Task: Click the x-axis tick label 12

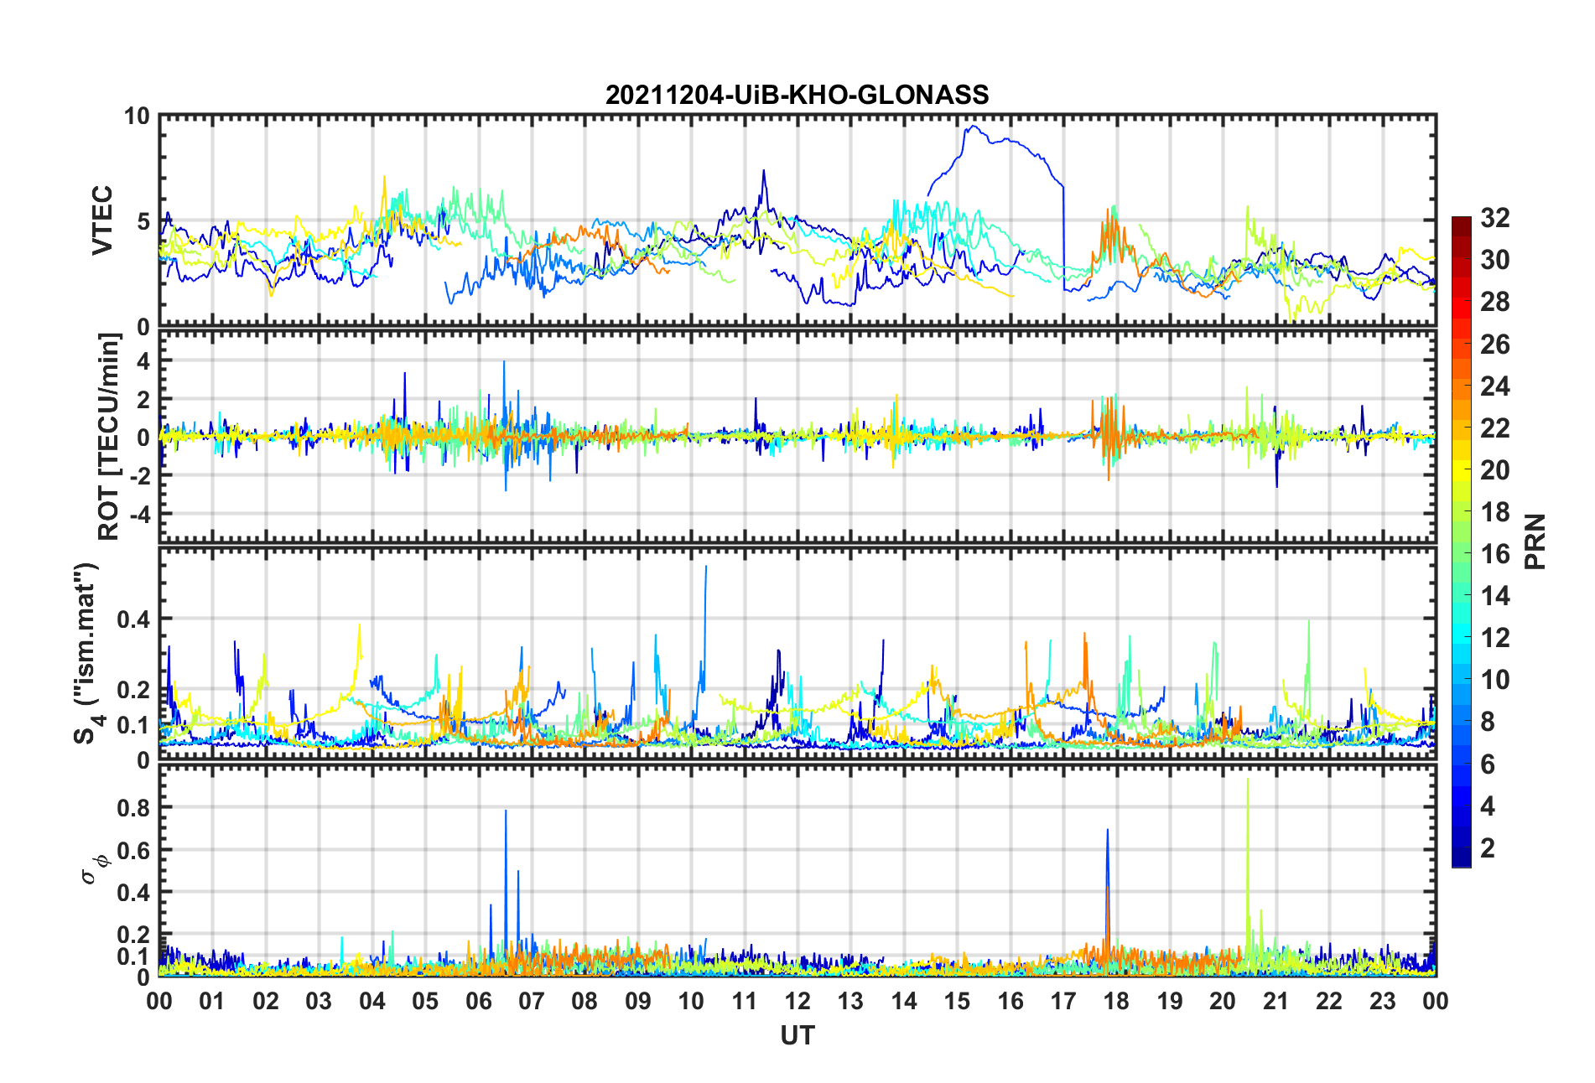Action: [x=797, y=1001]
